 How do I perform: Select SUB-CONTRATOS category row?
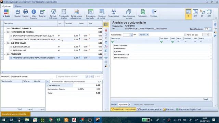(x=163, y=55)
